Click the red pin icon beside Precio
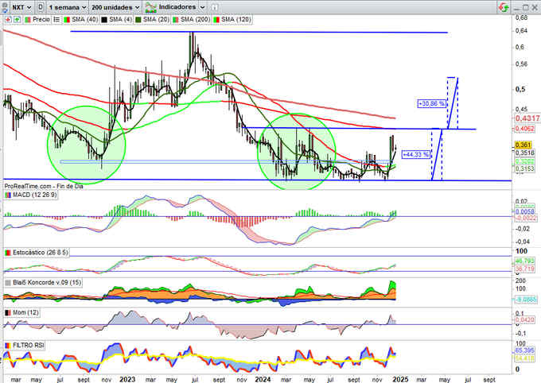This screenshot has height=383, width=541. click(x=8, y=20)
